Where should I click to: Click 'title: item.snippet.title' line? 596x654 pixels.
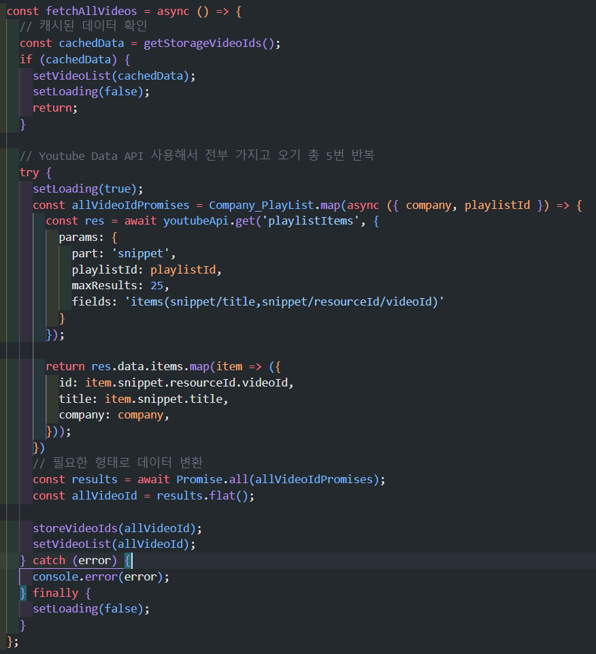click(x=144, y=399)
